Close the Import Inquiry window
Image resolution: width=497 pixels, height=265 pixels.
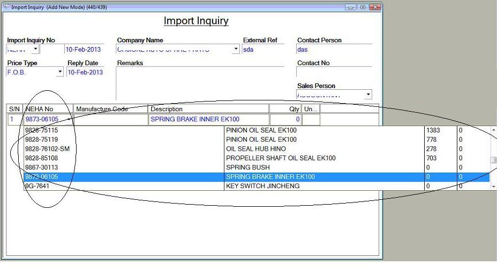(375, 7)
